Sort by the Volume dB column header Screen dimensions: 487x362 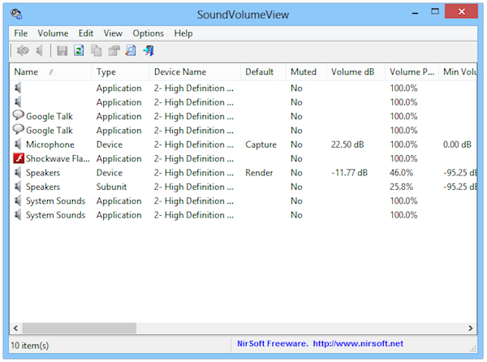tap(356, 72)
